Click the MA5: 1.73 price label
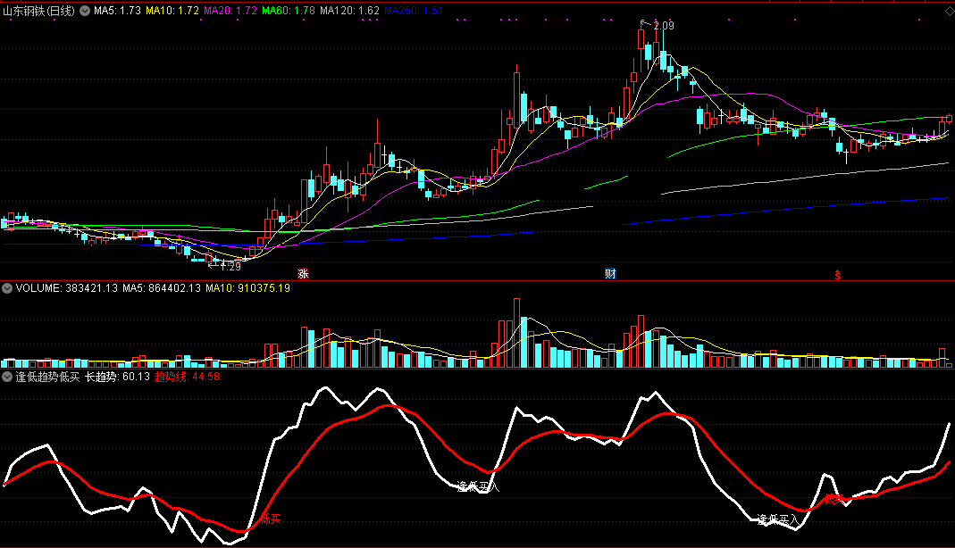955x548 pixels. tap(117, 11)
